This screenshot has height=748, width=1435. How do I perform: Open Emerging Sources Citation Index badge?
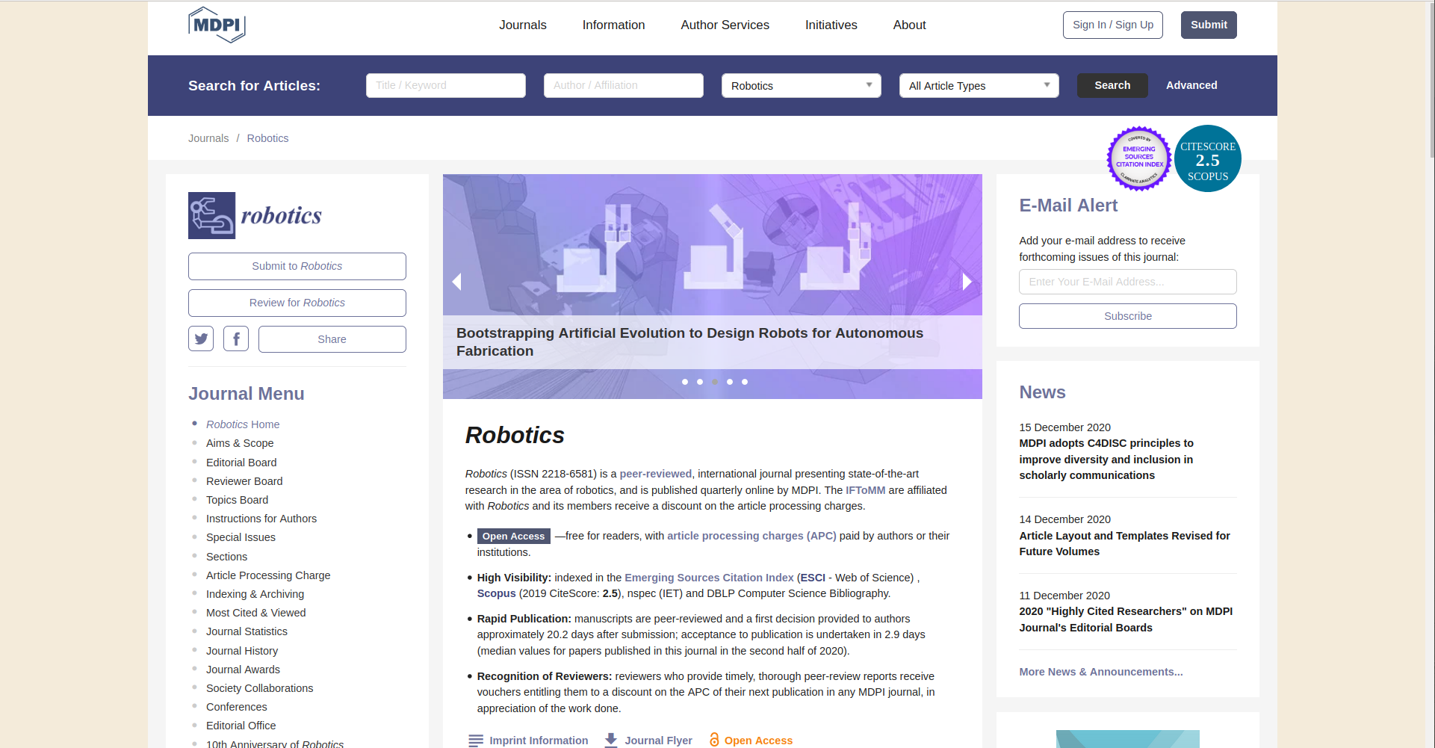(x=1138, y=158)
